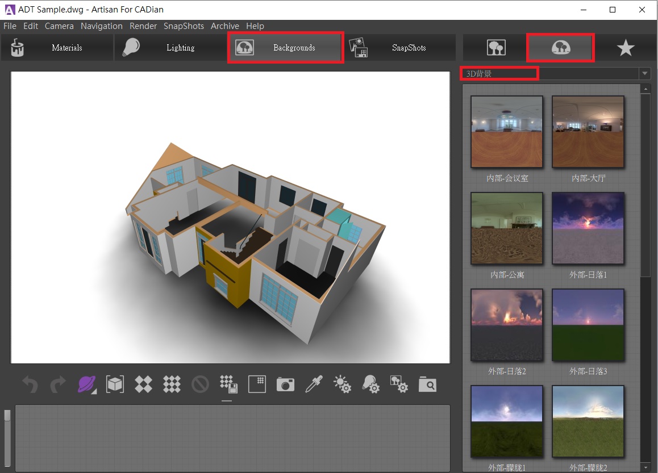658x473 pixels.
Task: Open light bulb settings icon
Action: tap(371, 384)
